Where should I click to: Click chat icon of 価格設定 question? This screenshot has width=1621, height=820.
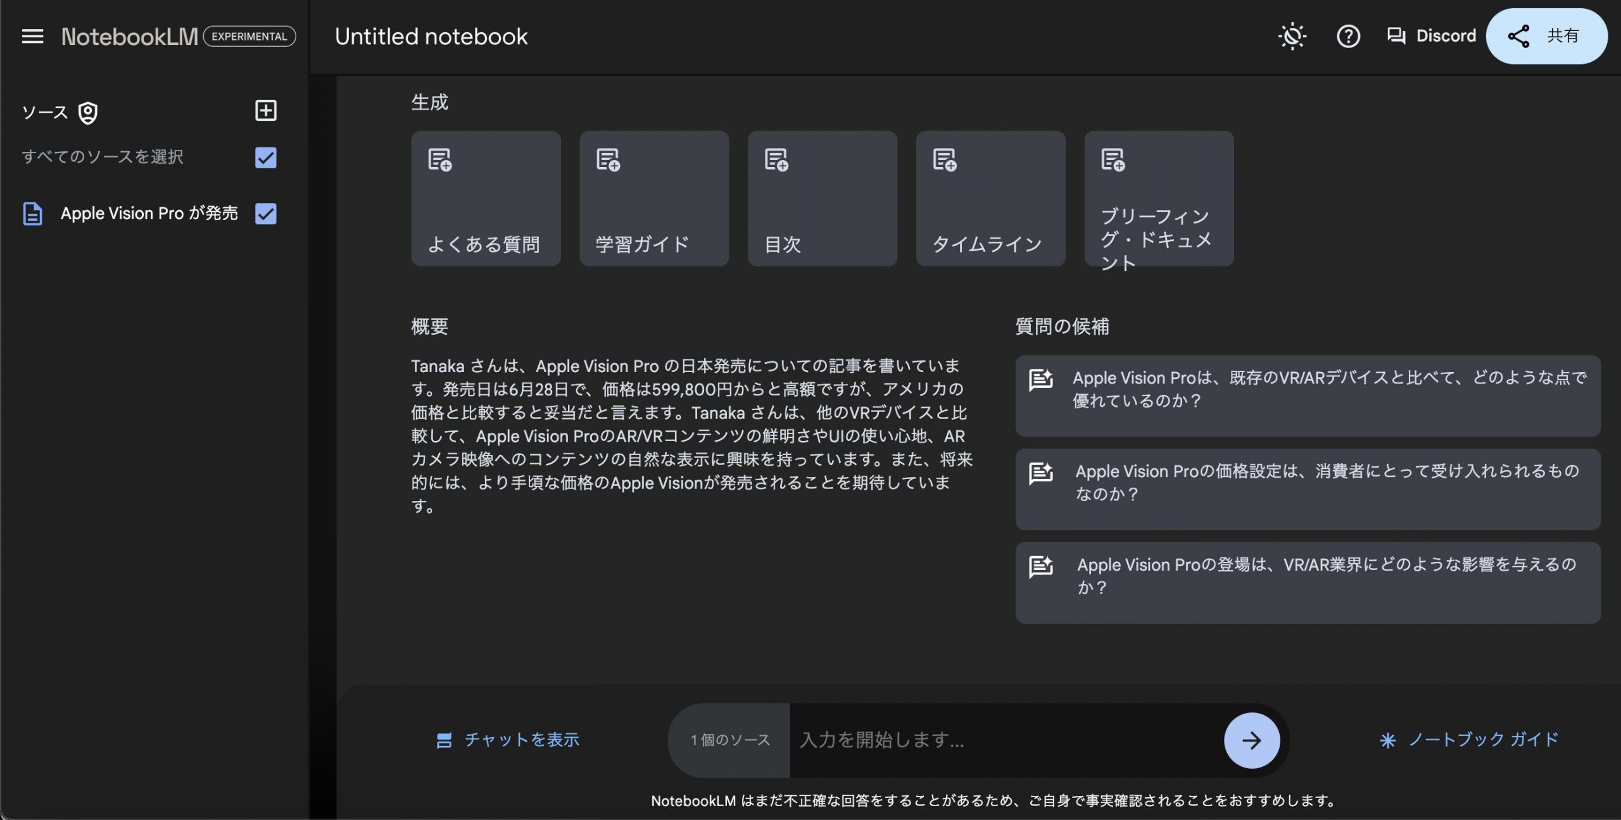1041,473
